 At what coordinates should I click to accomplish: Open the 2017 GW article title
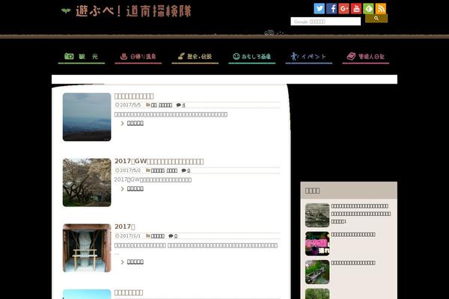coord(159,161)
